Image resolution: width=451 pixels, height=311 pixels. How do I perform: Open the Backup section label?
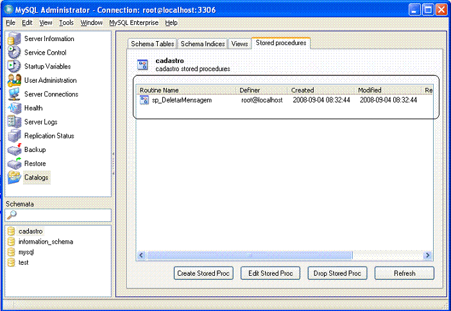click(x=35, y=149)
